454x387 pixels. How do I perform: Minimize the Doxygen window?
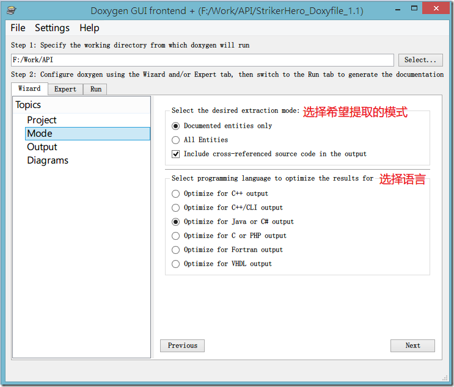tap(398, 9)
